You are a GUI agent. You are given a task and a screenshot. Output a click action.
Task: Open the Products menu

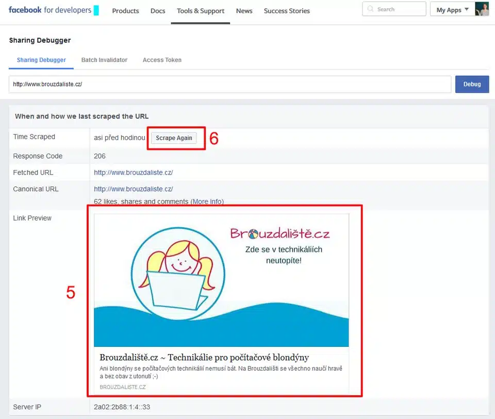click(x=125, y=11)
